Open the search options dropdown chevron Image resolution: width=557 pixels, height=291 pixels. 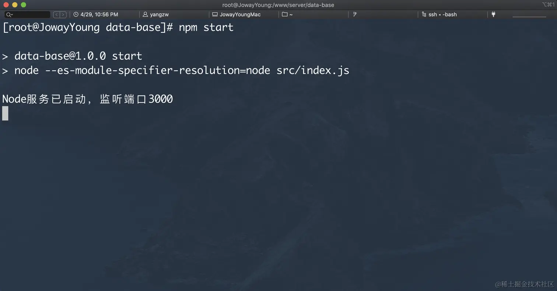point(12,15)
